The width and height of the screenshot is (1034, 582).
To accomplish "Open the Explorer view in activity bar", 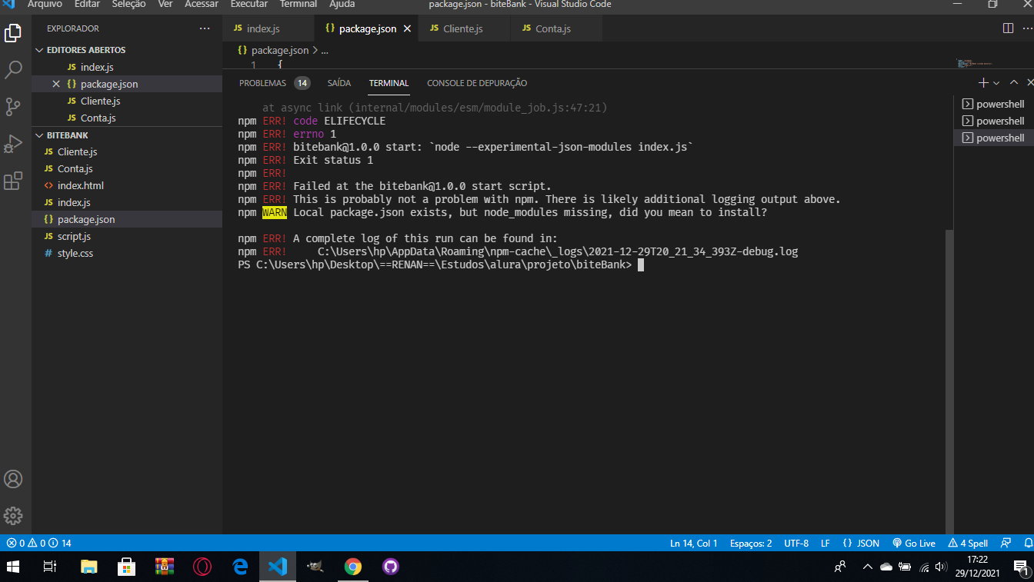I will tap(13, 33).
